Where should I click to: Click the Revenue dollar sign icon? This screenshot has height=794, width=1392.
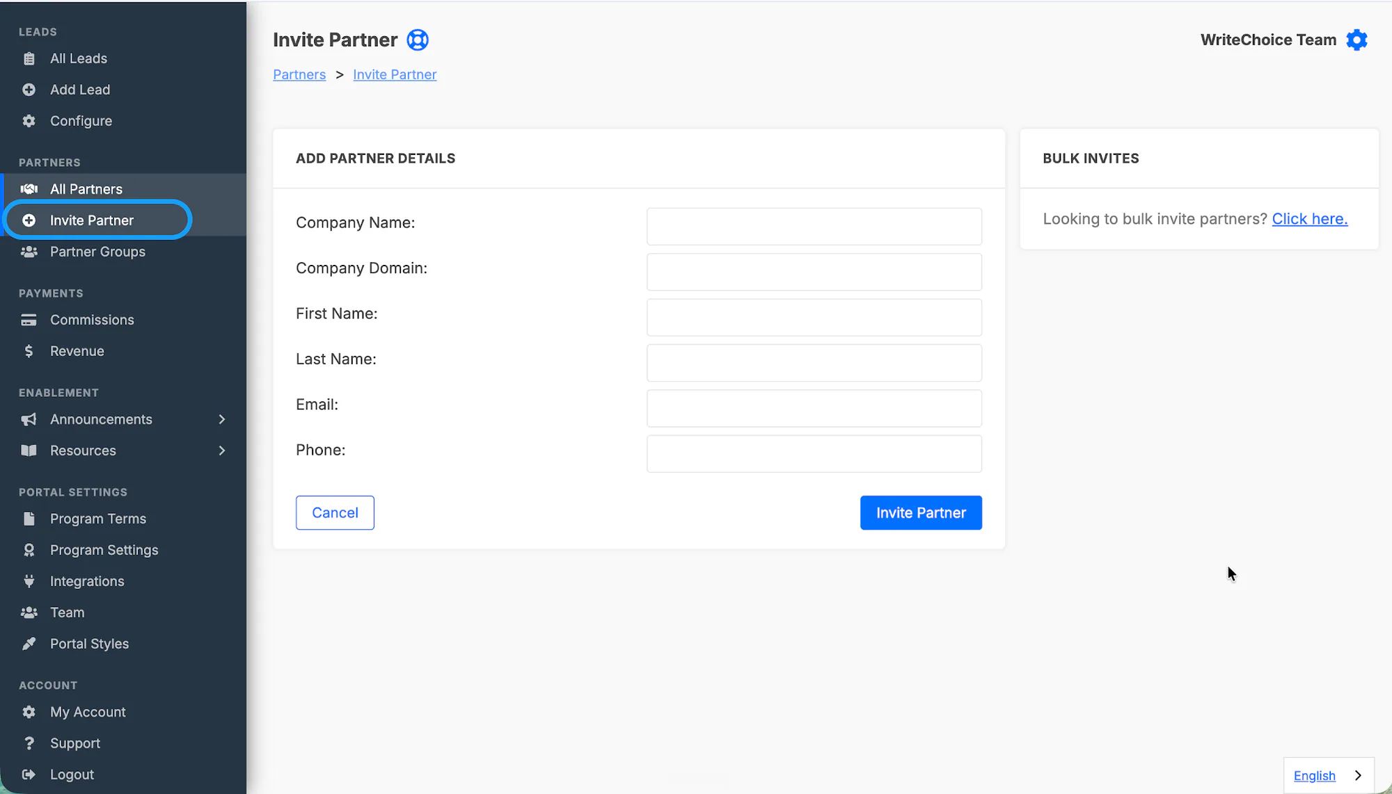pos(29,351)
